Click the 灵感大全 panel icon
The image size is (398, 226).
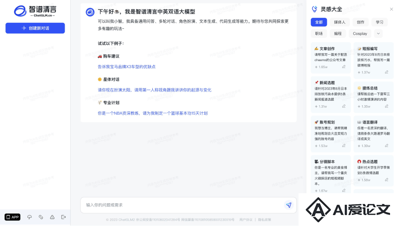(x=314, y=9)
